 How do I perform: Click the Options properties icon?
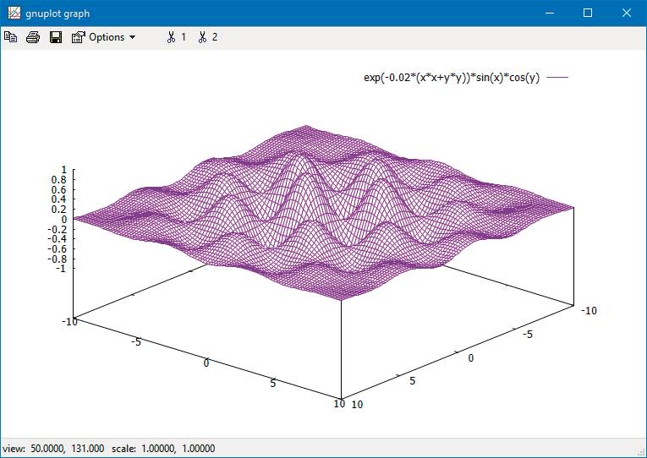click(x=79, y=37)
